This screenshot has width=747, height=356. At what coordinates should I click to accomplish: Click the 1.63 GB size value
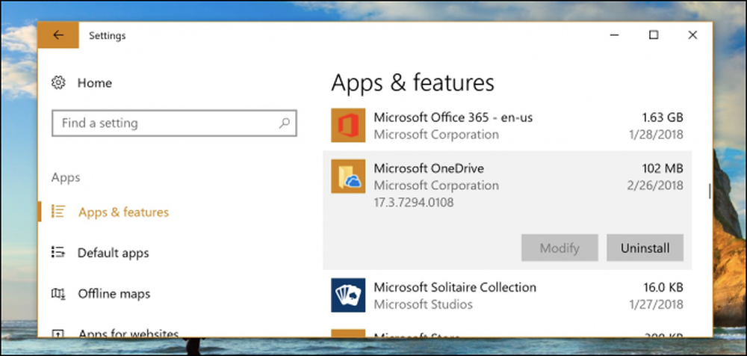pyautogui.click(x=662, y=117)
